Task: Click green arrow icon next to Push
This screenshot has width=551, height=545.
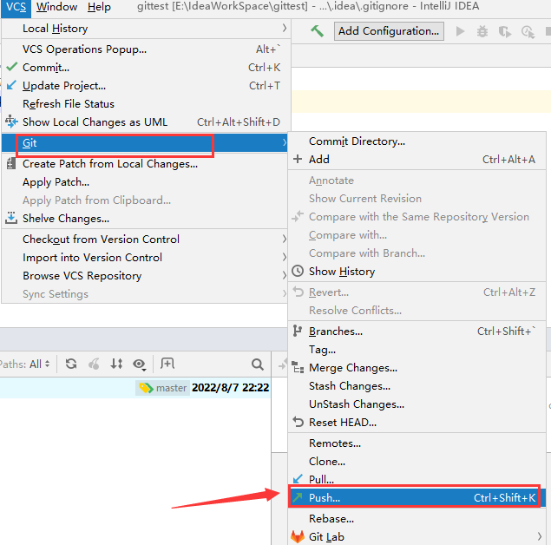Action: click(298, 497)
